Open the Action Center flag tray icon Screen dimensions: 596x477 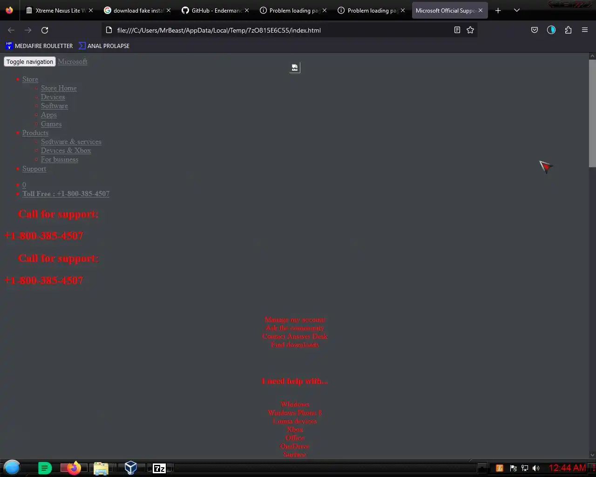[x=513, y=468]
